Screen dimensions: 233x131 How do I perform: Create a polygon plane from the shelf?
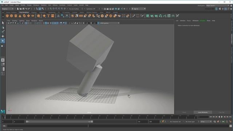(28, 16)
